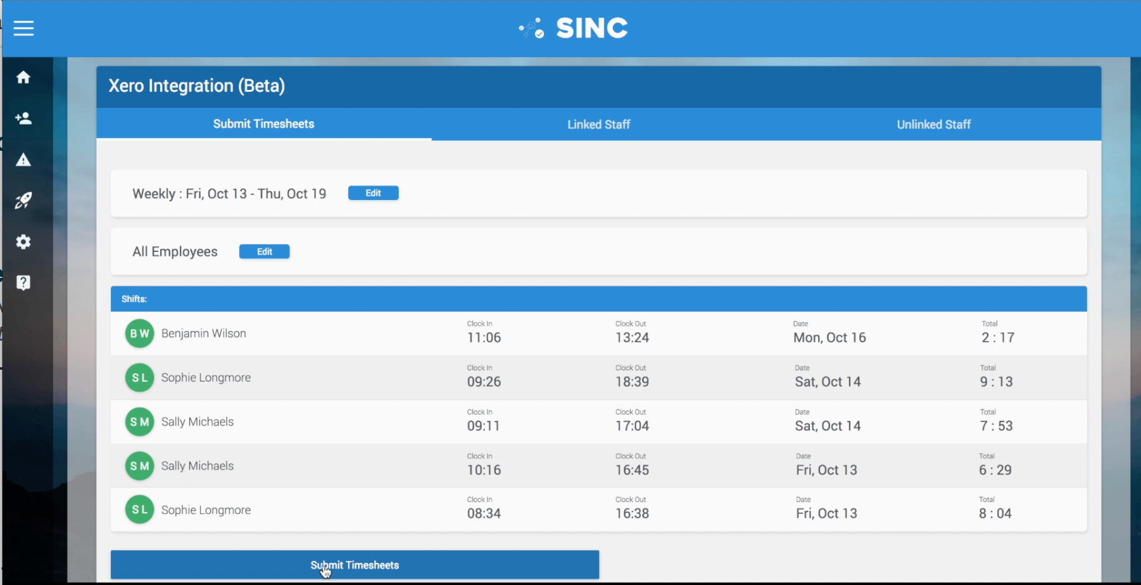Select the Submit Timesheets tab
Image resolution: width=1141 pixels, height=585 pixels.
[x=263, y=124]
